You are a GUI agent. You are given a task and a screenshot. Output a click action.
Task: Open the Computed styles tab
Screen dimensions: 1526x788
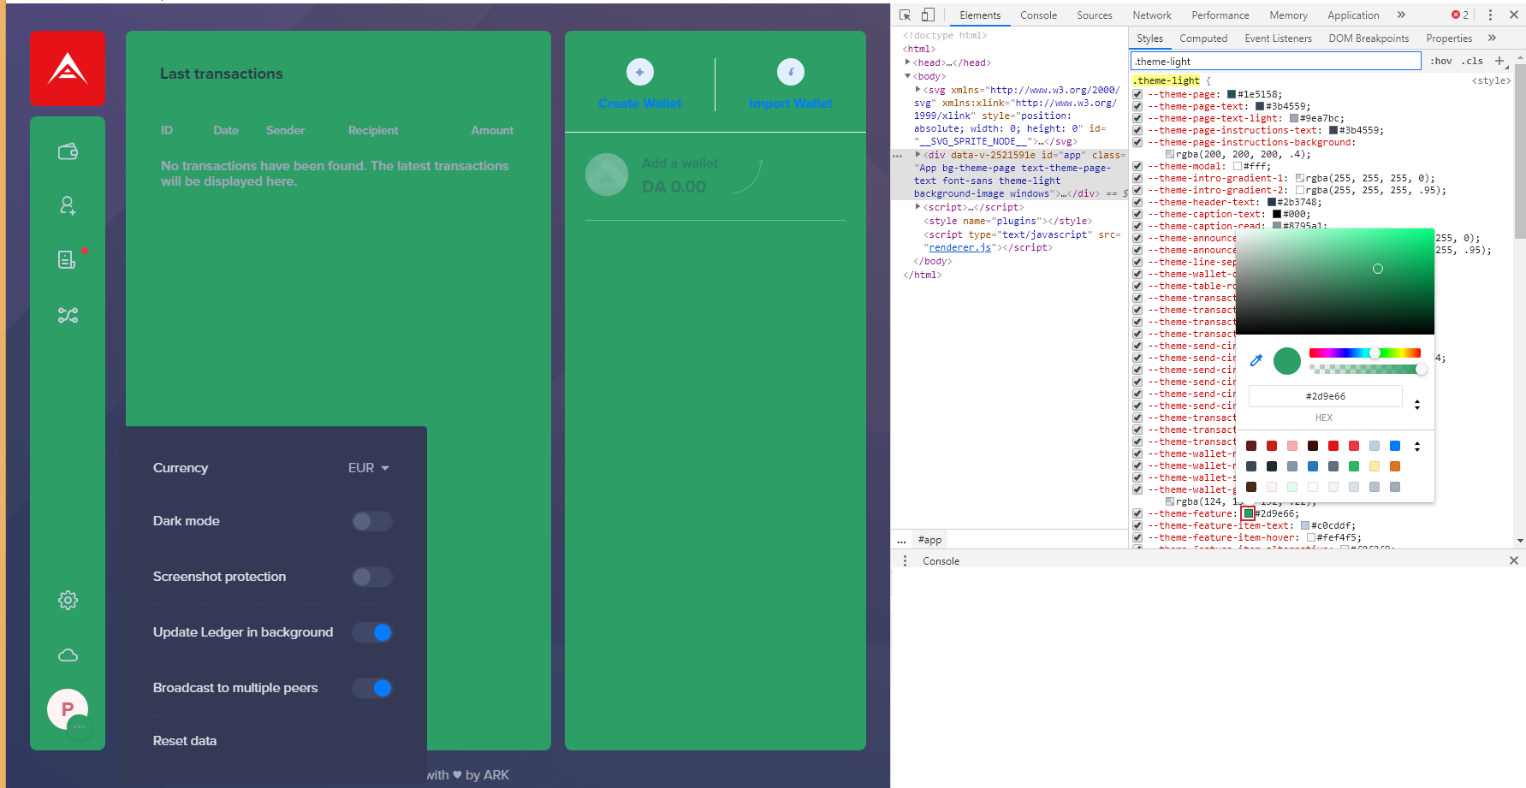click(1203, 39)
